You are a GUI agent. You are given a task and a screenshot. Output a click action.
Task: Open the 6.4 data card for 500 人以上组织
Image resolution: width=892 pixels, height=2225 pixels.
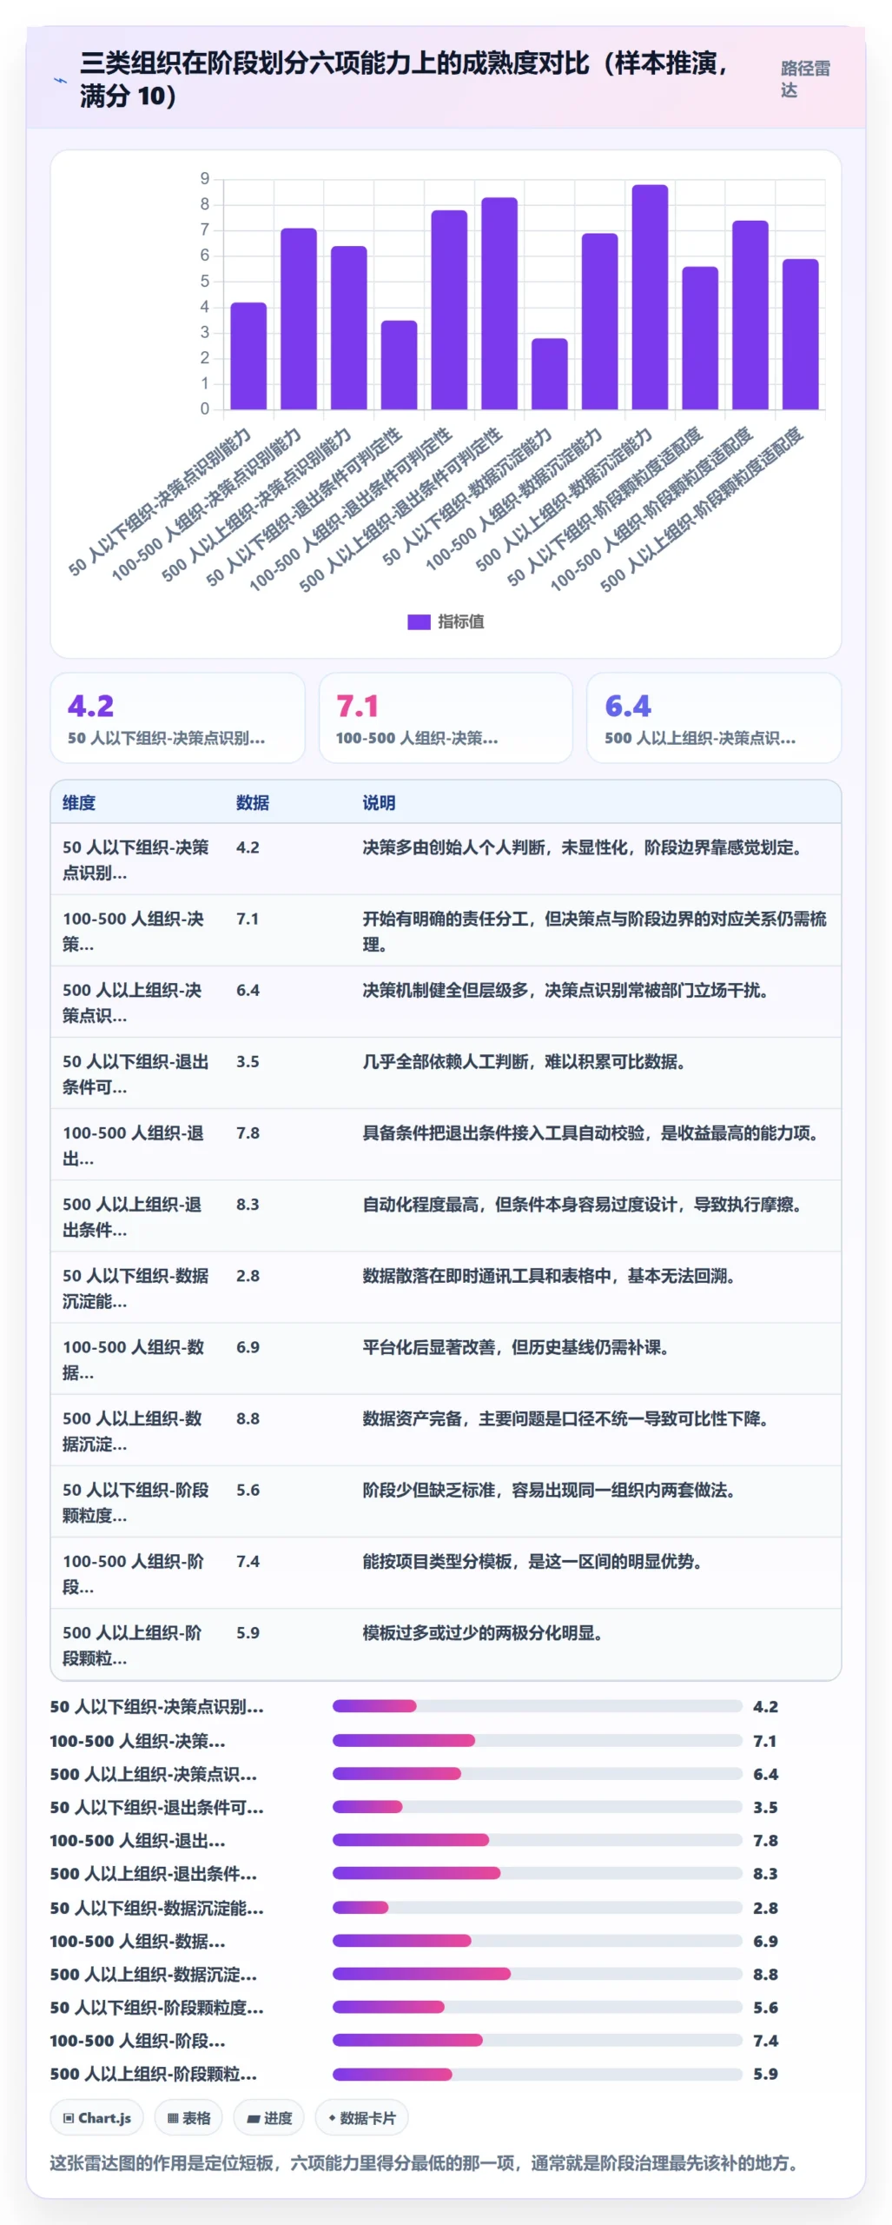click(714, 718)
